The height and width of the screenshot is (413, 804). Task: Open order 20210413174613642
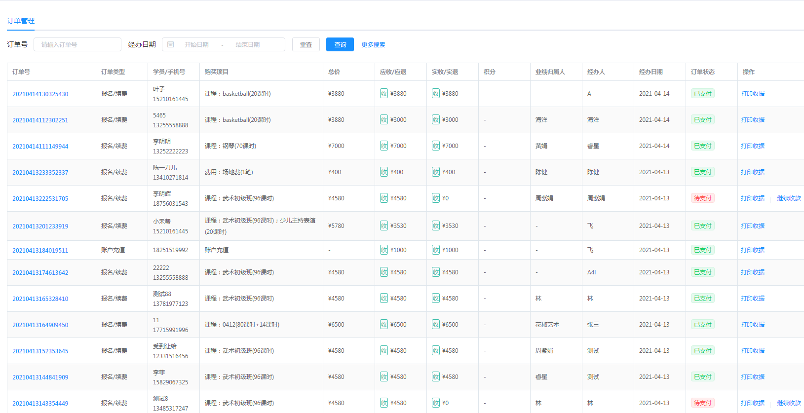tap(40, 272)
